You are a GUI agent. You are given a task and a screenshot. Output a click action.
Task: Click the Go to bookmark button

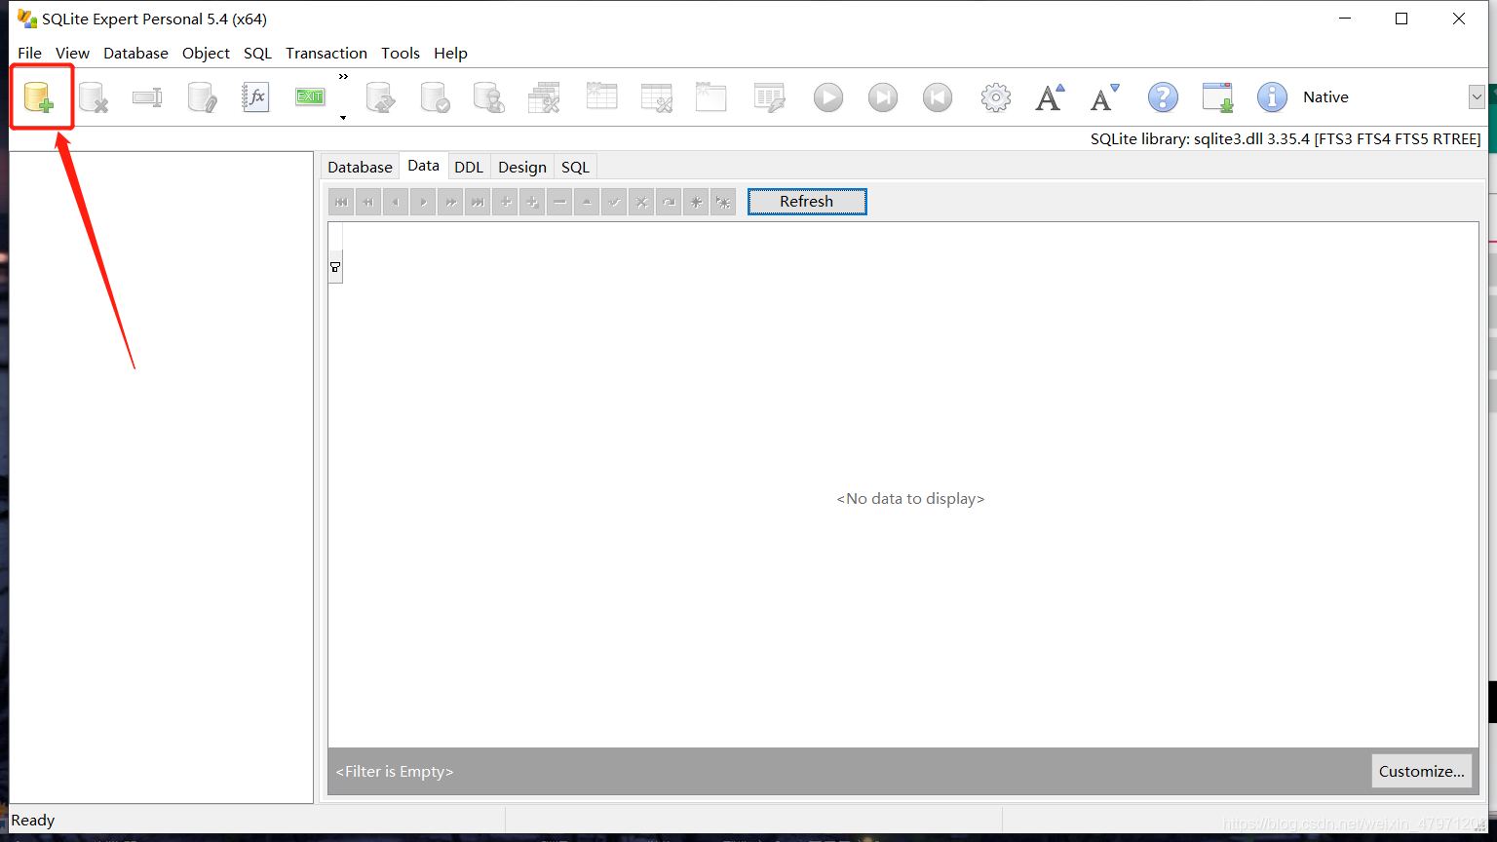[x=723, y=202]
